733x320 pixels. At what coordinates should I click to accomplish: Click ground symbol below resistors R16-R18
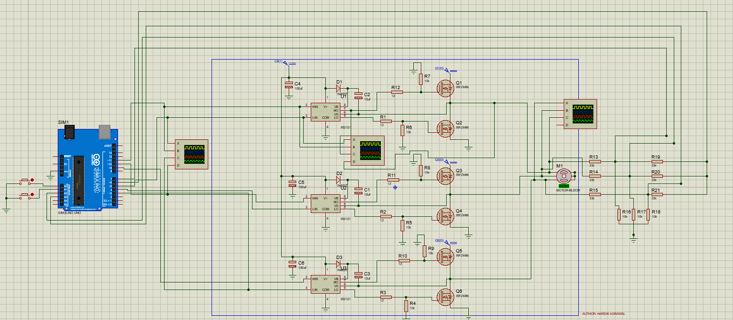tap(633, 239)
